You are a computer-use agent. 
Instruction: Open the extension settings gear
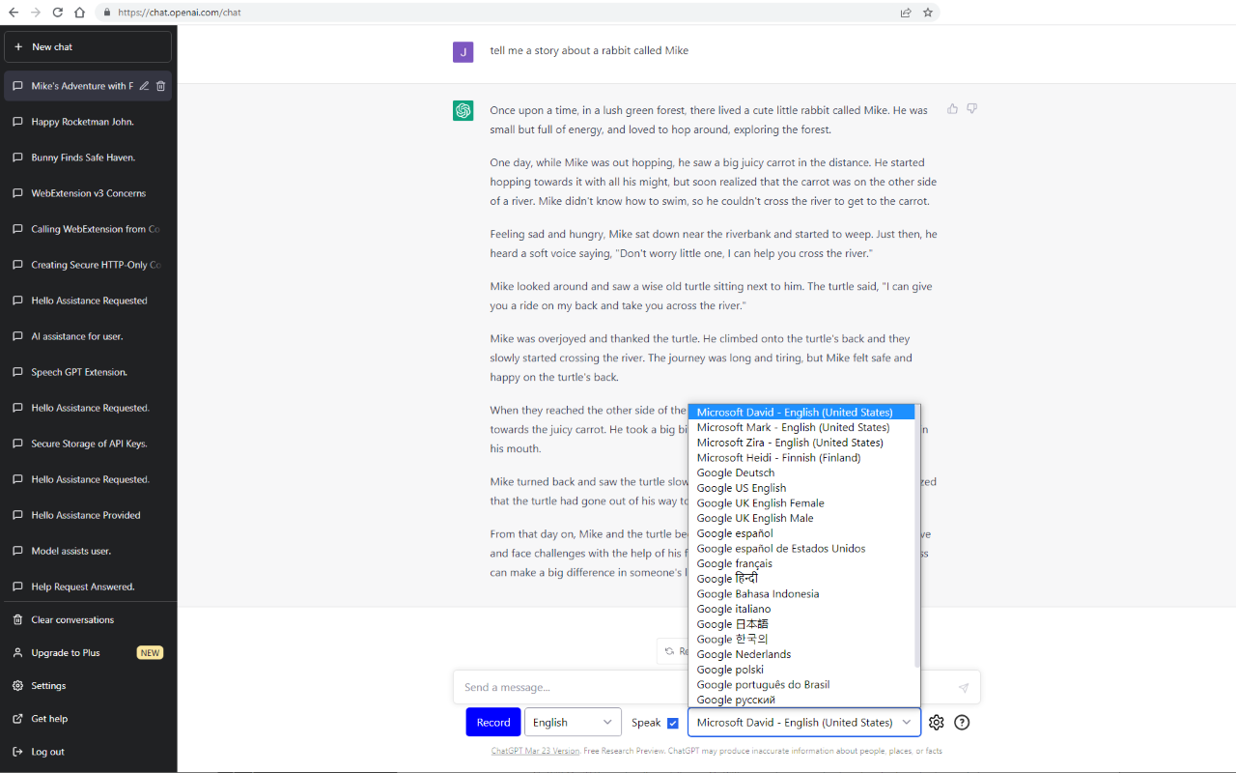coord(937,722)
